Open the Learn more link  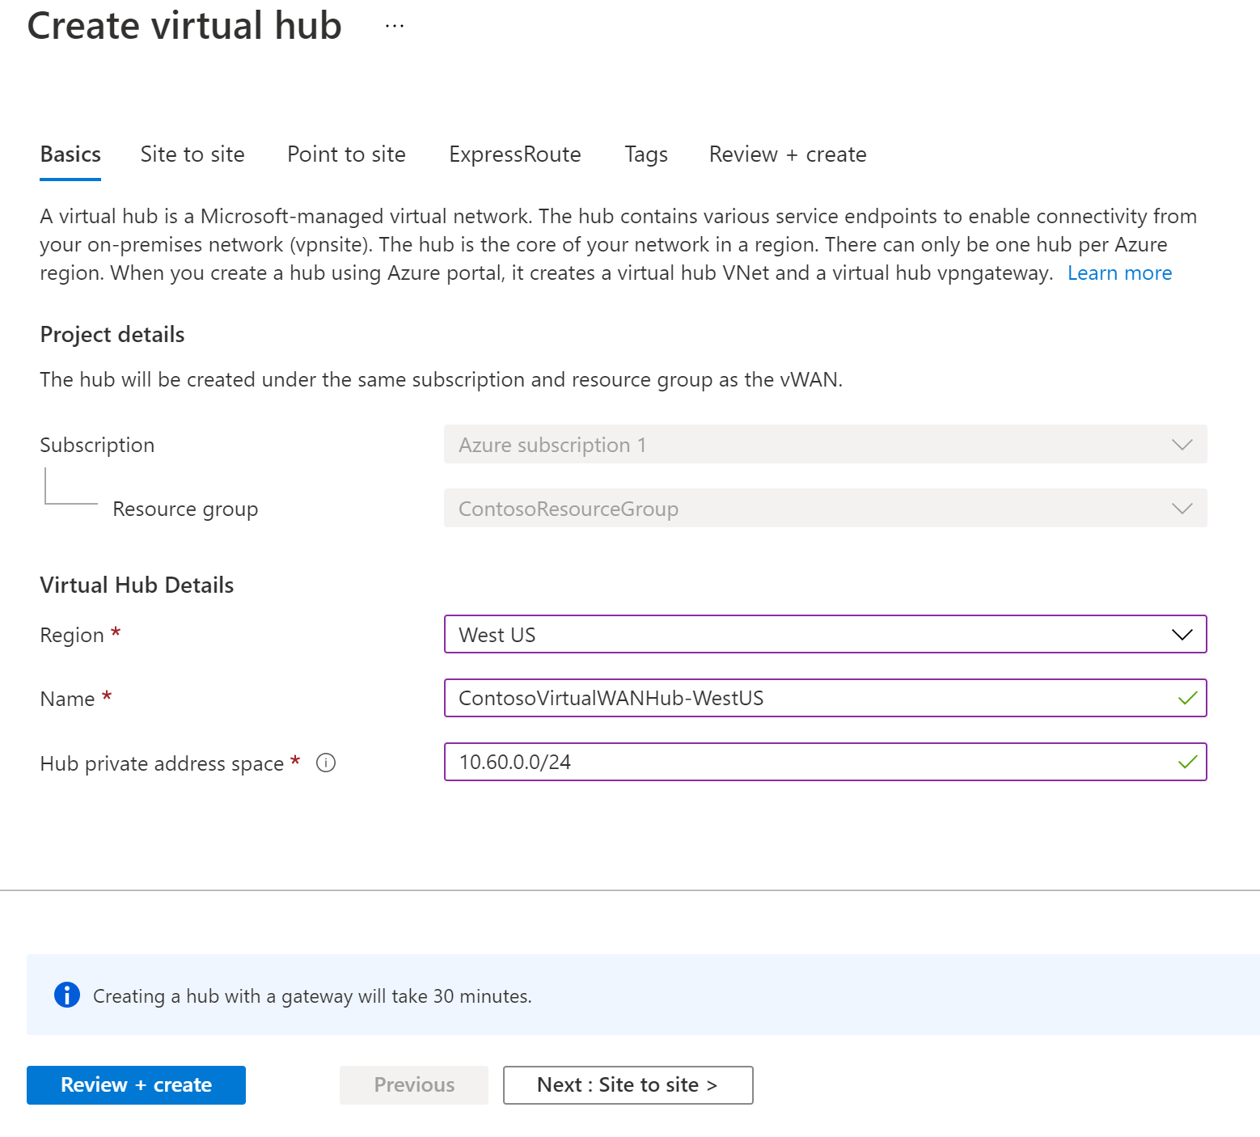[x=1119, y=273]
